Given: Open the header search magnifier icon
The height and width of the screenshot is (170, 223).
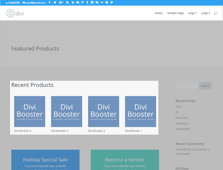Looking at the screenshot, I should click(216, 13).
